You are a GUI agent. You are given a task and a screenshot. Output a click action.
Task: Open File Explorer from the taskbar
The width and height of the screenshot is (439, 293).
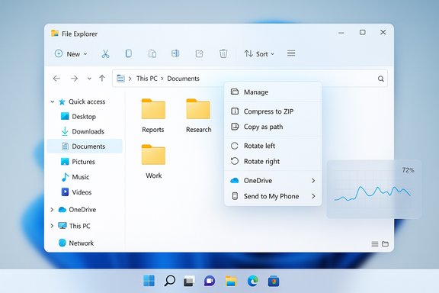(231, 281)
